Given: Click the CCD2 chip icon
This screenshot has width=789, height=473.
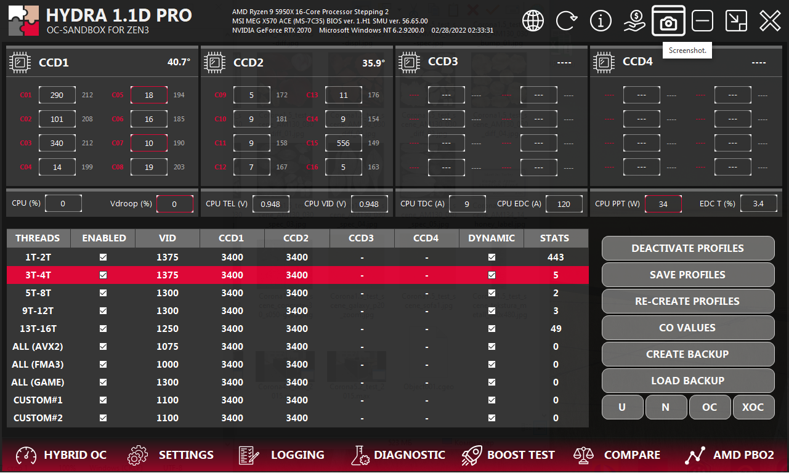Looking at the screenshot, I should coord(215,62).
